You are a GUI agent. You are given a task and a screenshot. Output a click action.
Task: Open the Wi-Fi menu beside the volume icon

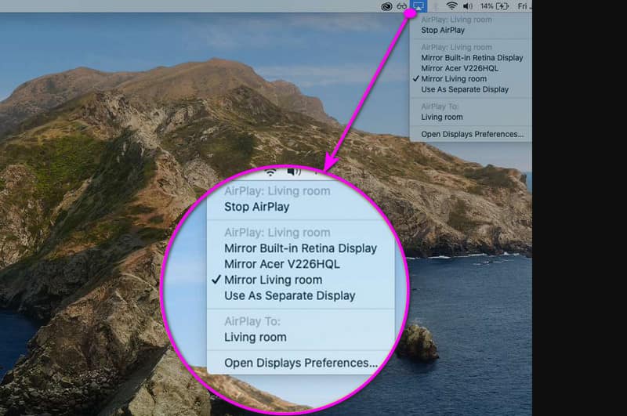click(x=451, y=6)
